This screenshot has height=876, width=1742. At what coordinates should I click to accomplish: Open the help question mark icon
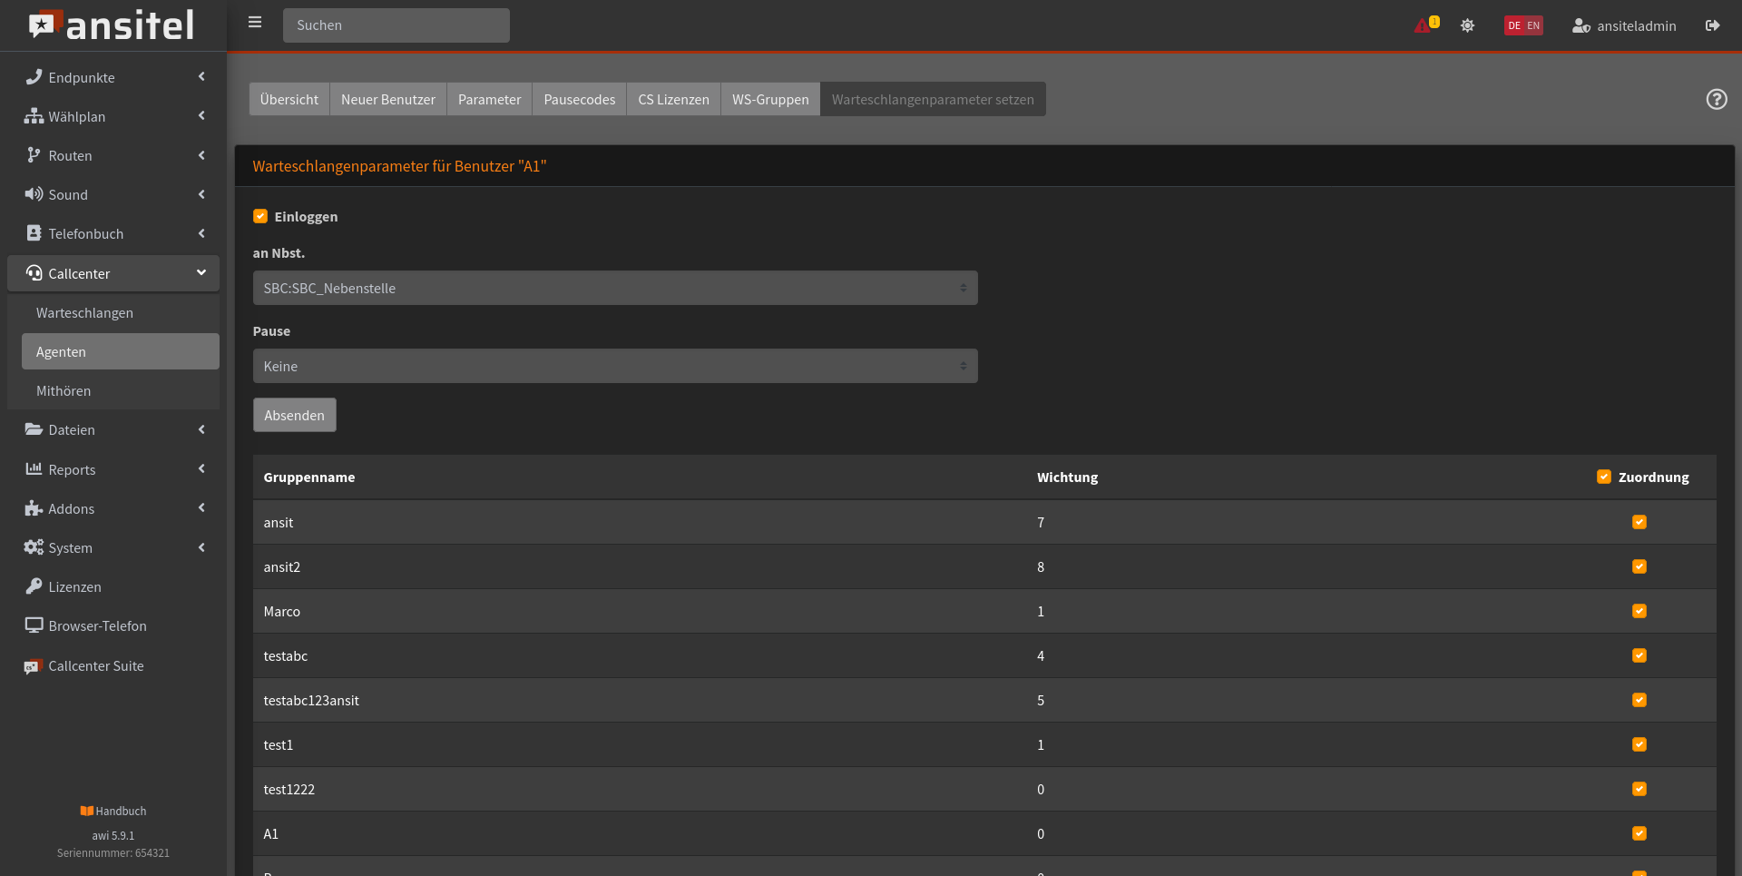pos(1716,99)
